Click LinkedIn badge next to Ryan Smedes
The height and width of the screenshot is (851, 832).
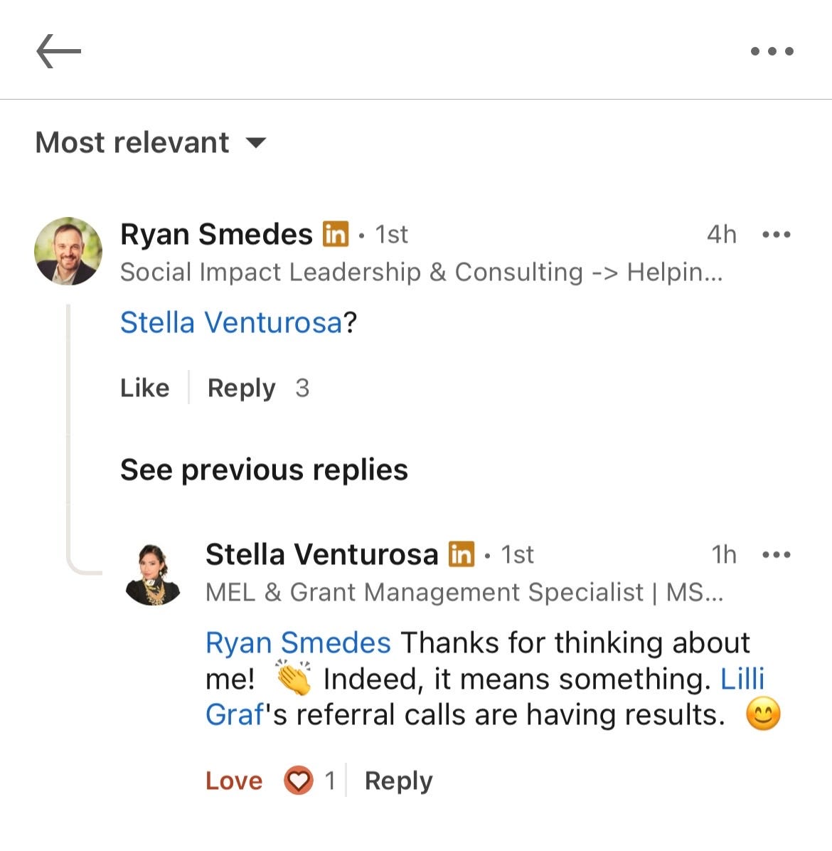(336, 234)
